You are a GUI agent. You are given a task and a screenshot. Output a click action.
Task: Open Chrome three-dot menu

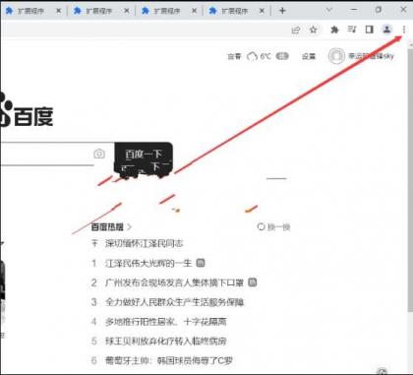click(404, 30)
